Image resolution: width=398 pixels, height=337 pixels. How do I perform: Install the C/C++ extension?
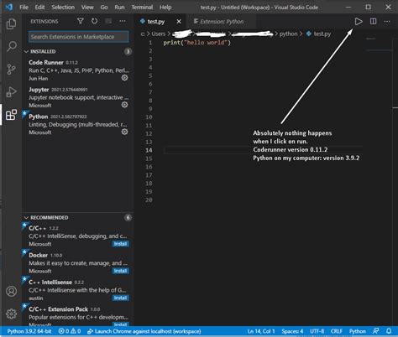[x=120, y=244]
